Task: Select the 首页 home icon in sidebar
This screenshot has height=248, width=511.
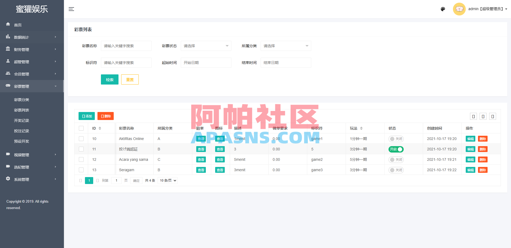Action: (x=8, y=25)
